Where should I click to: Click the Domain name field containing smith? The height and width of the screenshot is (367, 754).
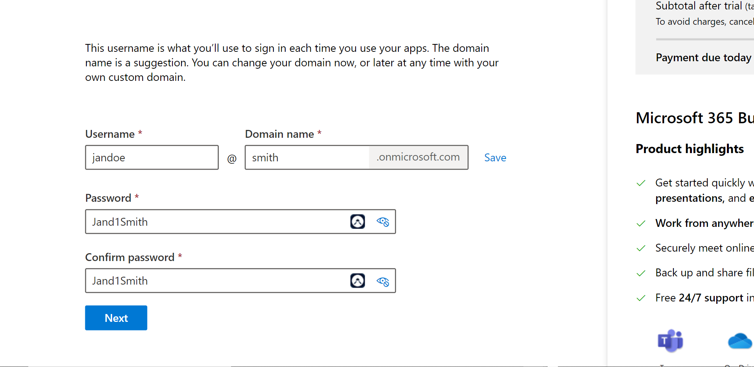307,157
